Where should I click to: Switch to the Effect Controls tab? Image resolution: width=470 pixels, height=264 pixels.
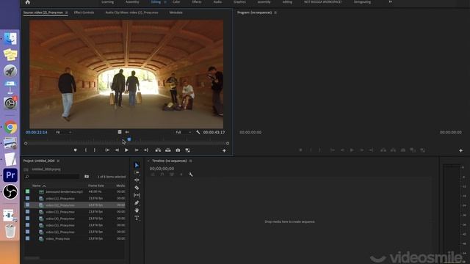(84, 12)
